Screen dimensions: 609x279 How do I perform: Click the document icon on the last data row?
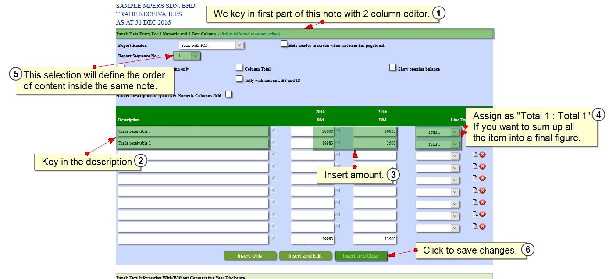(475, 226)
